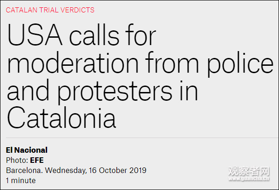Click the Barcelona location text
279x190 pixels.
24,170
